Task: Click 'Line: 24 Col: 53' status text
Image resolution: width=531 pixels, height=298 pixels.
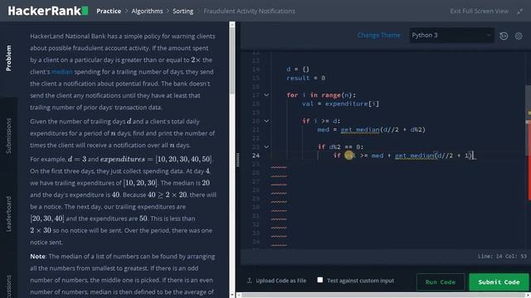Action: (x=502, y=257)
